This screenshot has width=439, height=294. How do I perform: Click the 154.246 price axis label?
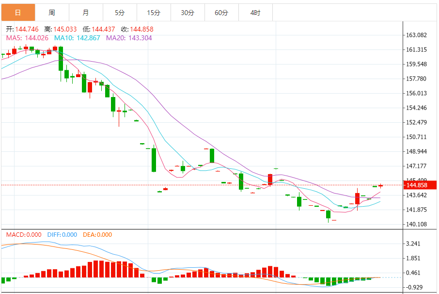click(416, 108)
